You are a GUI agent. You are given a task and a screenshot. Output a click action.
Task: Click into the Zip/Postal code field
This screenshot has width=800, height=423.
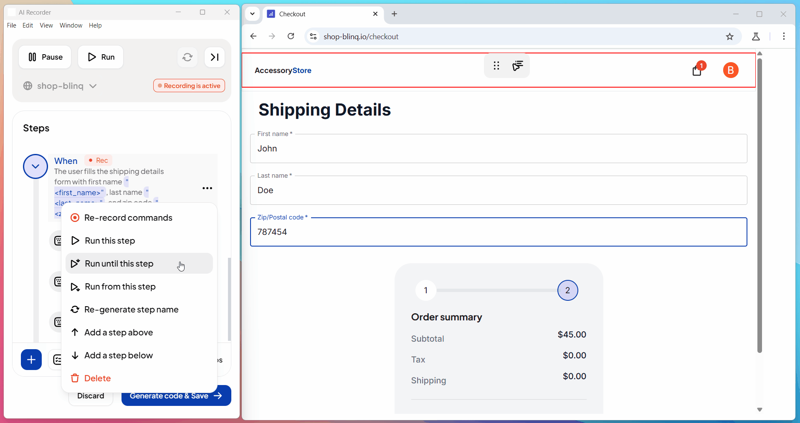[x=498, y=232]
